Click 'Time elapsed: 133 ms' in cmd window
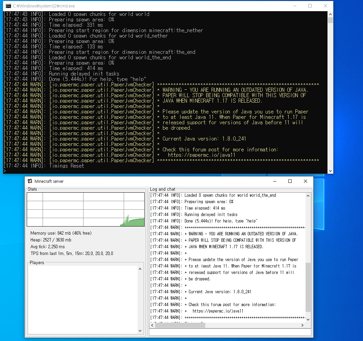 click(x=76, y=47)
